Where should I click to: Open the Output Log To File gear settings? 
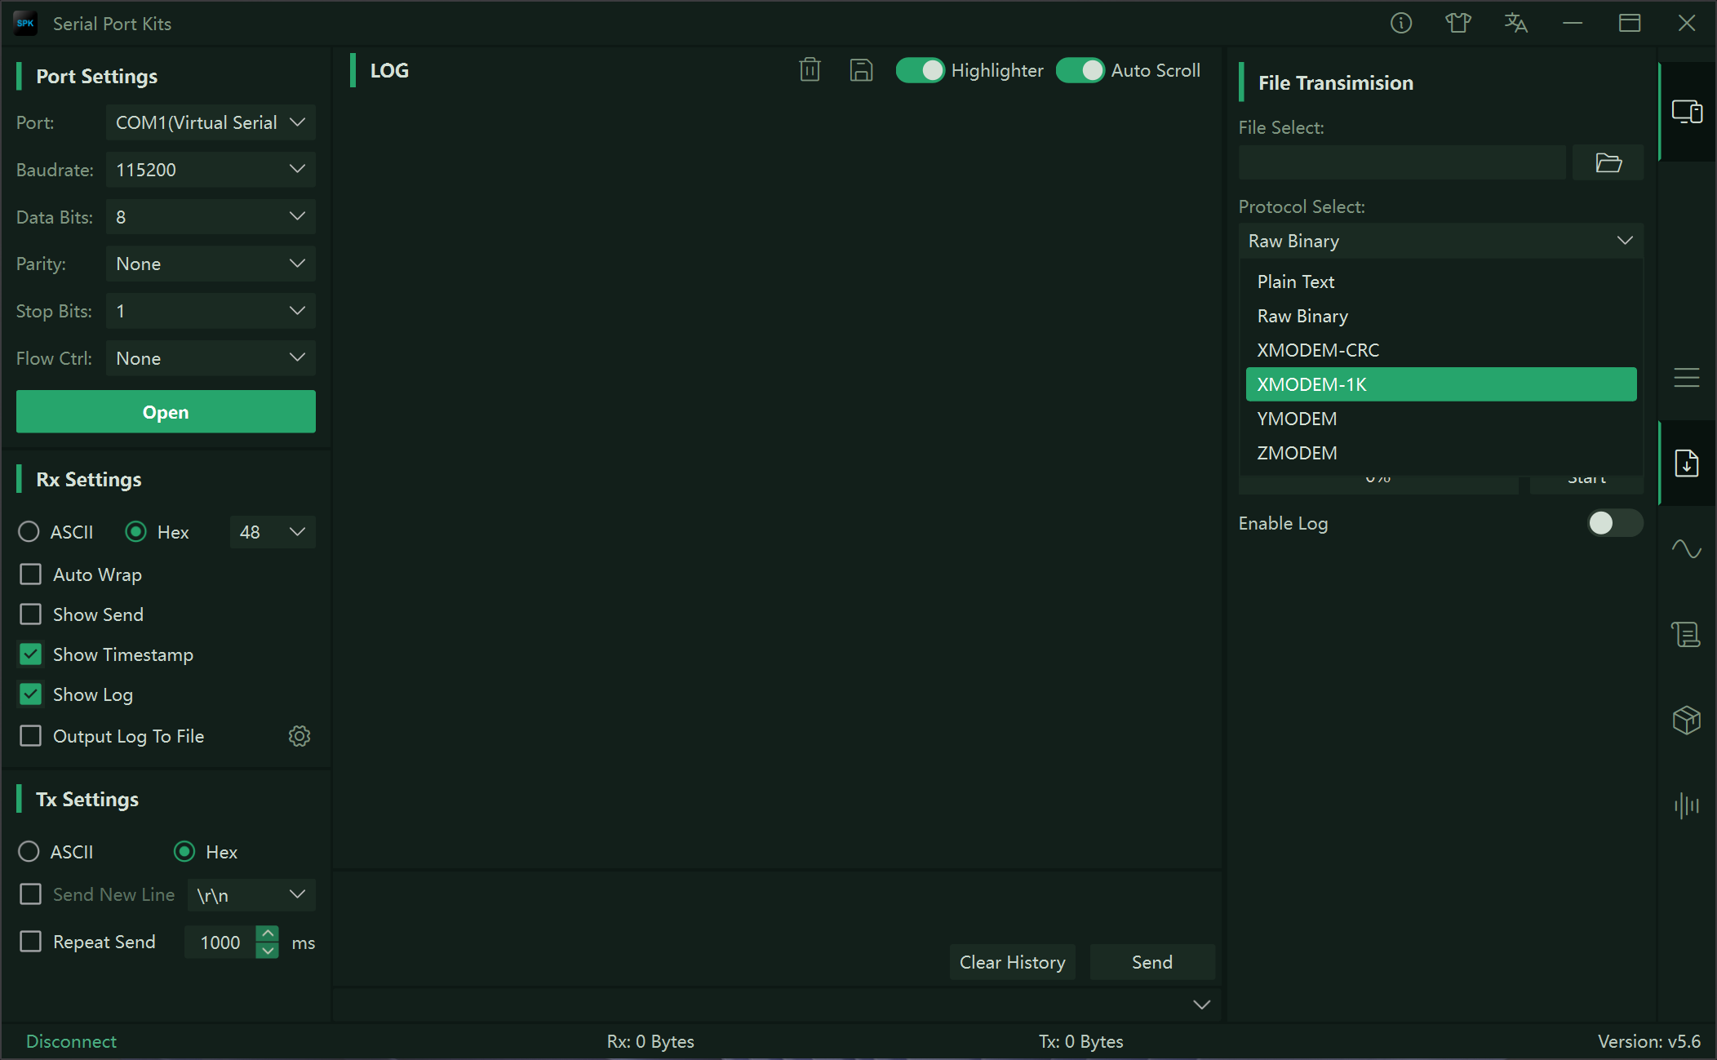pos(299,736)
